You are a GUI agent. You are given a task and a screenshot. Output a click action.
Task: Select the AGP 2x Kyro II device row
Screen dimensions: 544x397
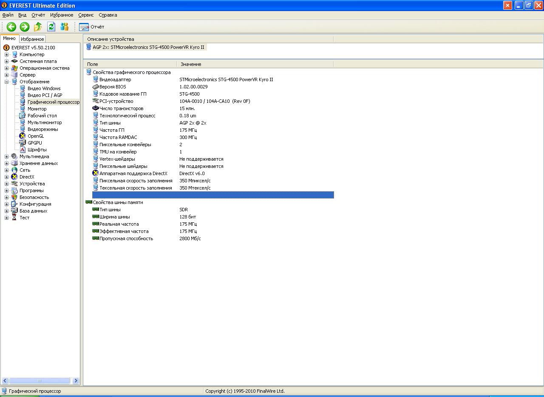click(x=149, y=47)
